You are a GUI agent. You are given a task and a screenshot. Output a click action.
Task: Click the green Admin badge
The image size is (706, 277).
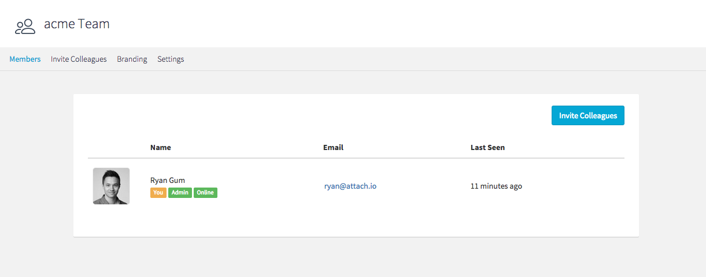point(180,193)
